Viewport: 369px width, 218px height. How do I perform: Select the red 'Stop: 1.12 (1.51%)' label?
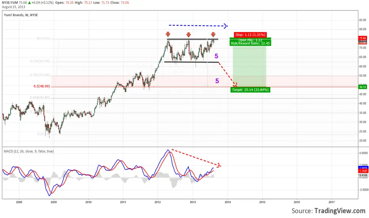click(x=250, y=34)
